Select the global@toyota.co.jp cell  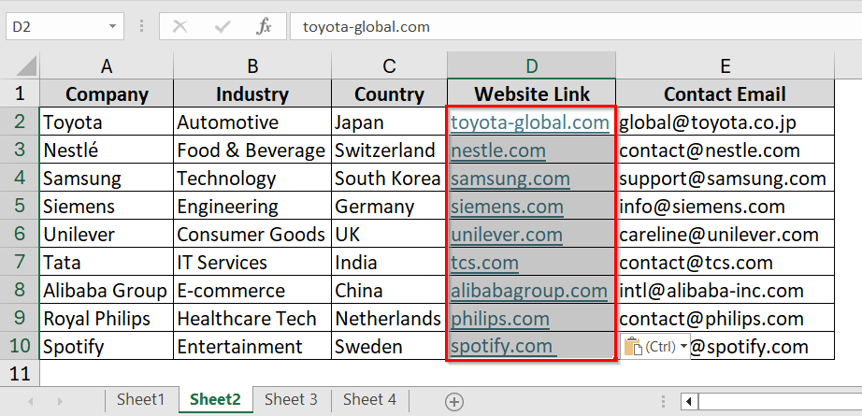pyautogui.click(x=726, y=122)
